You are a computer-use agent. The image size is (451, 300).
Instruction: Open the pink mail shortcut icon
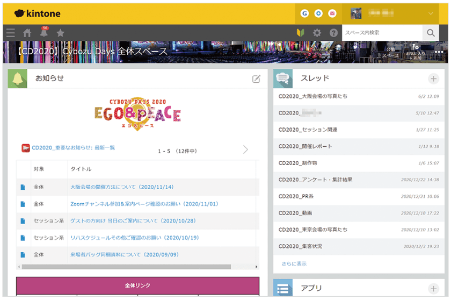pyautogui.click(x=332, y=13)
